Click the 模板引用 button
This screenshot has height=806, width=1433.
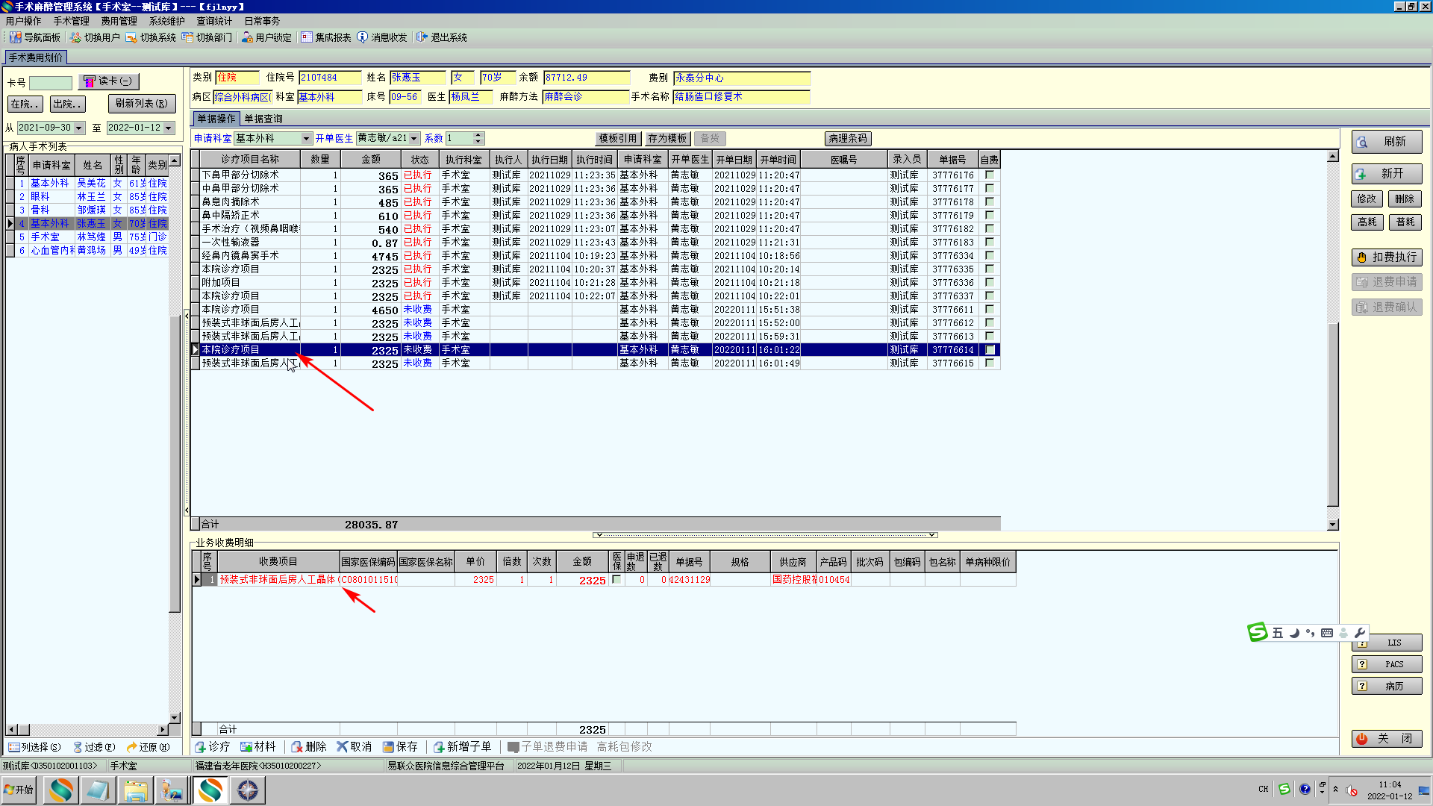pos(617,139)
